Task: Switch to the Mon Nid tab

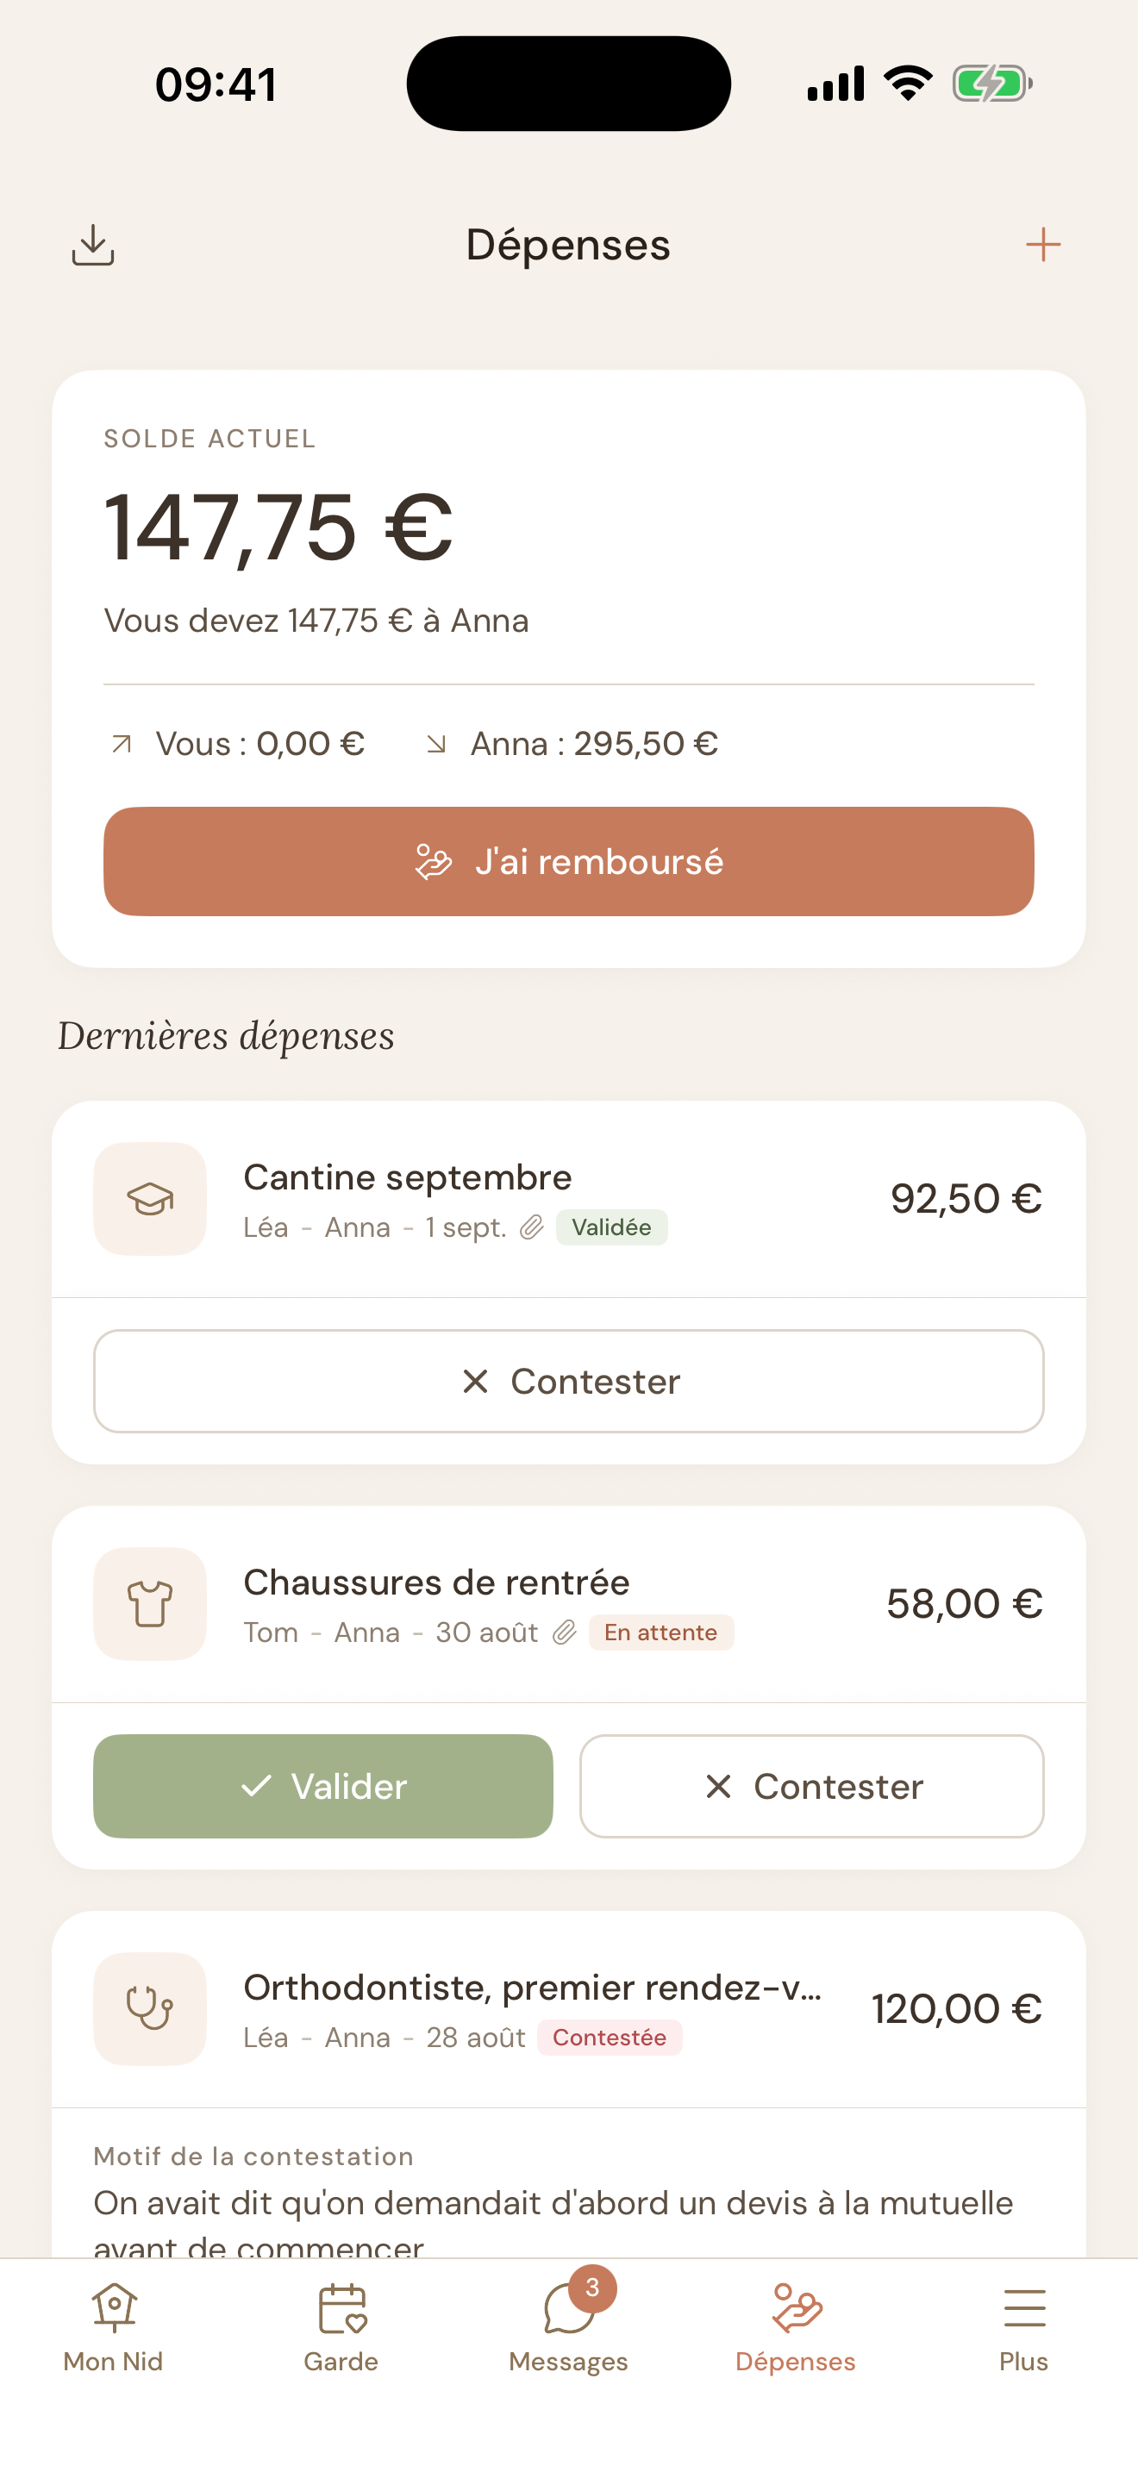Action: pyautogui.click(x=113, y=2328)
